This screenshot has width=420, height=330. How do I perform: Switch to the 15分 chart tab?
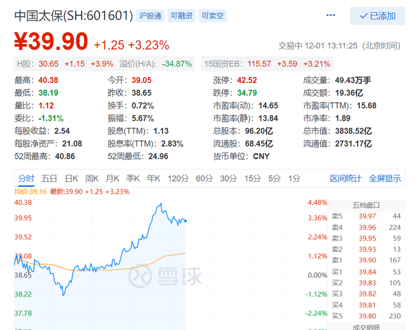click(x=253, y=178)
